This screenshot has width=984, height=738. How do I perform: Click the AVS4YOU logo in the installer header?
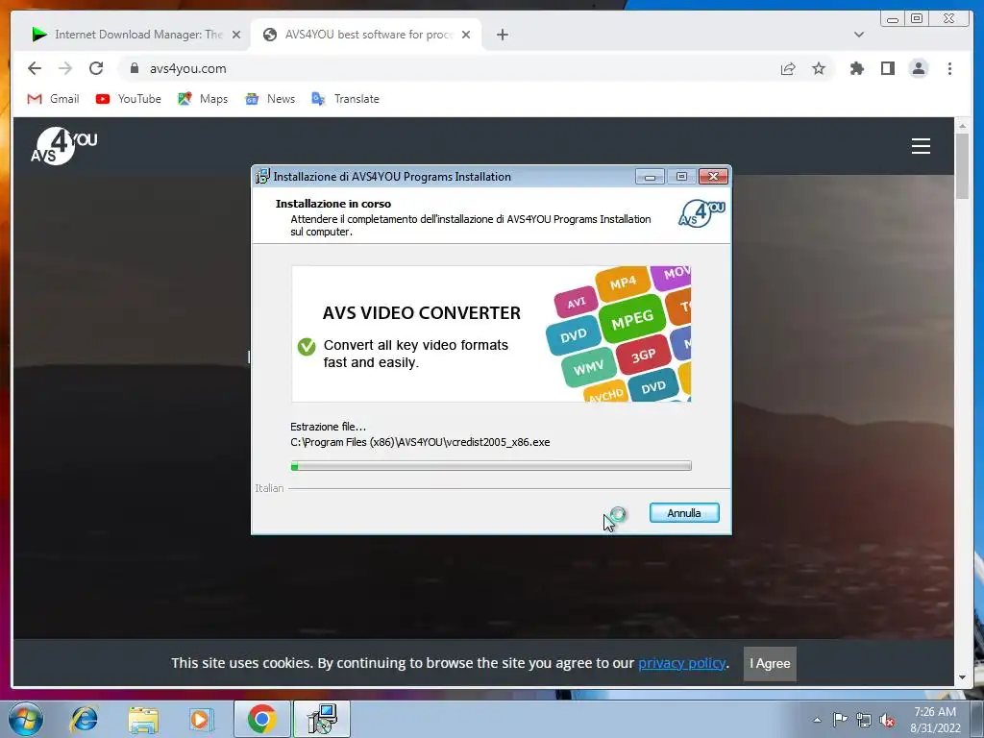[x=701, y=213]
